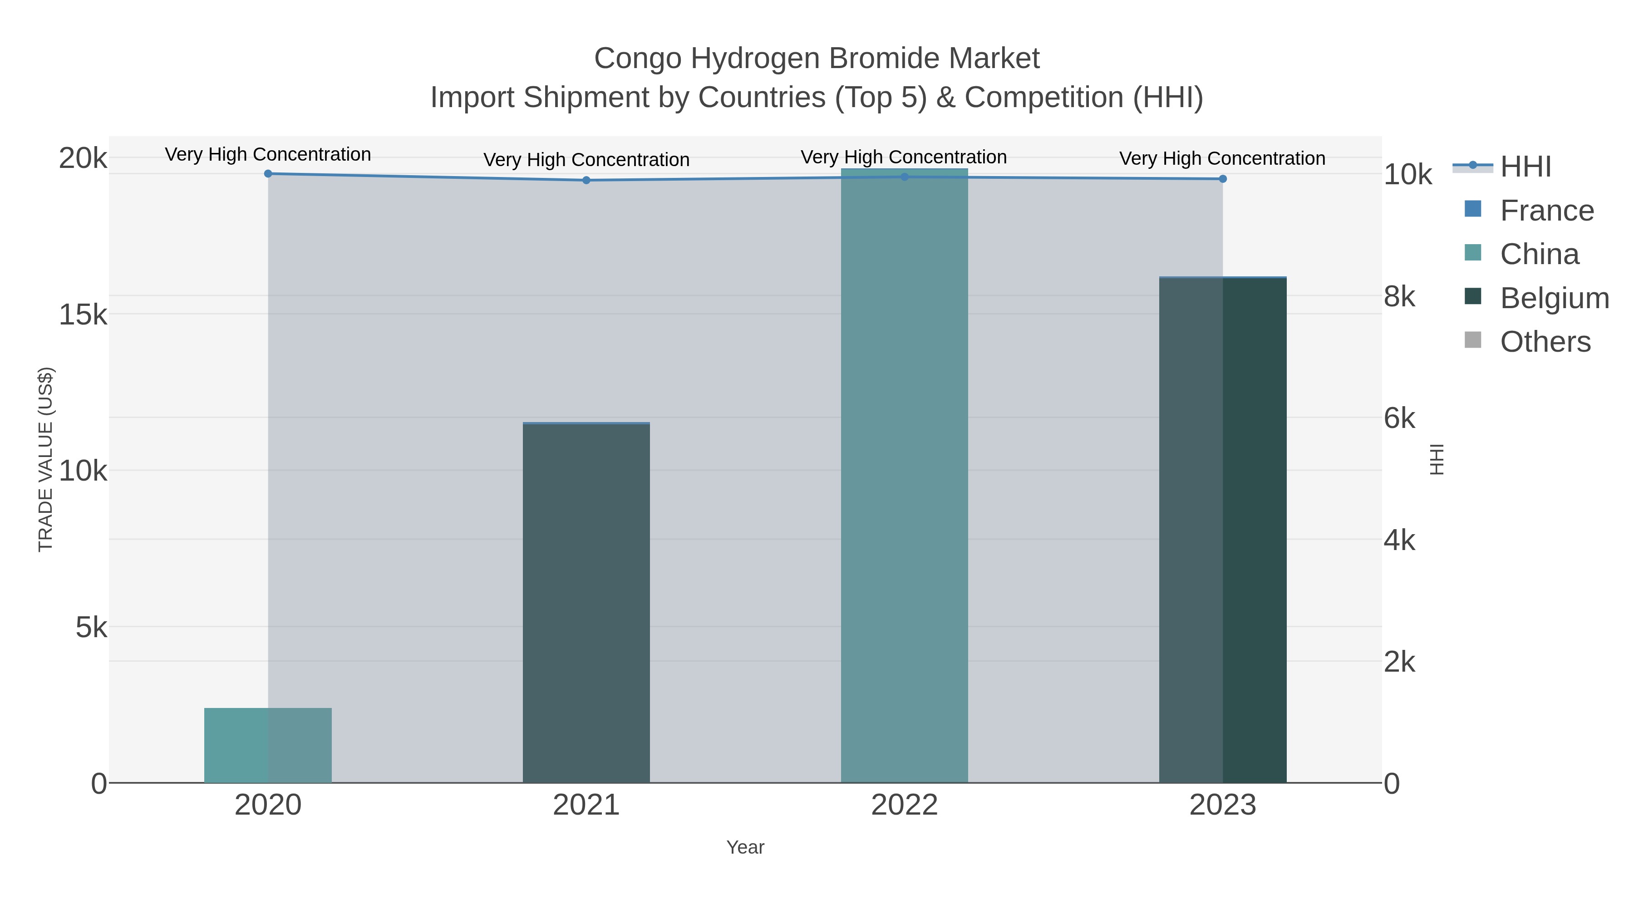
Task: Click the 2022 Very High Concentration label
Action: 904,157
